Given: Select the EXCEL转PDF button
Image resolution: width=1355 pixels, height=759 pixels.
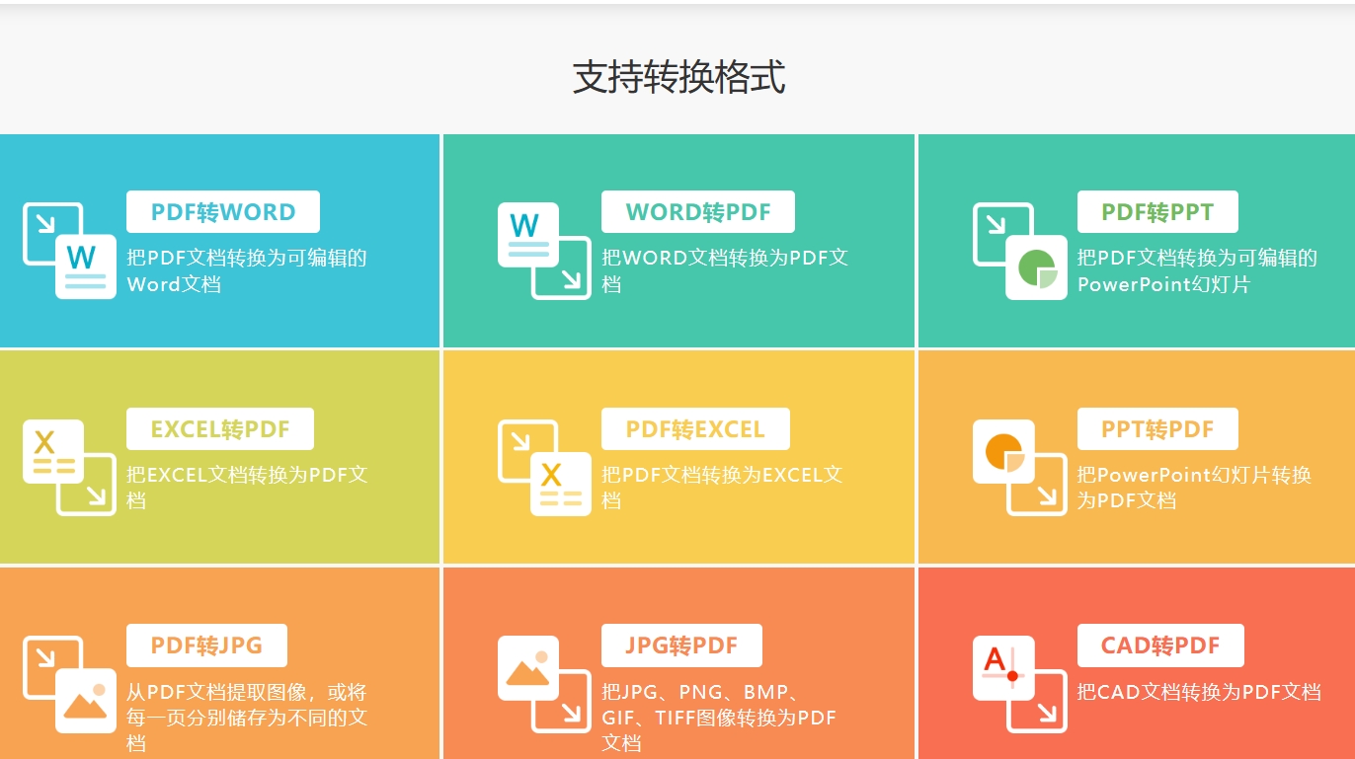Looking at the screenshot, I should 220,428.
